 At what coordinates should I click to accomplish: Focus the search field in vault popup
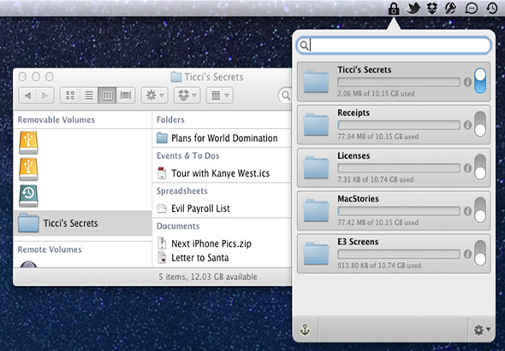click(394, 45)
